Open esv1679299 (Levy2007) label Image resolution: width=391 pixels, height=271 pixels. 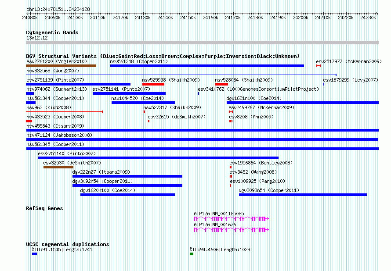click(x=351, y=80)
